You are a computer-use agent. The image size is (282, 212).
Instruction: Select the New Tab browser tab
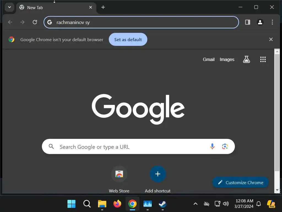coord(56,7)
